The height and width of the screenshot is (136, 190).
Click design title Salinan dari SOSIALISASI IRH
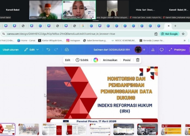click(112, 50)
